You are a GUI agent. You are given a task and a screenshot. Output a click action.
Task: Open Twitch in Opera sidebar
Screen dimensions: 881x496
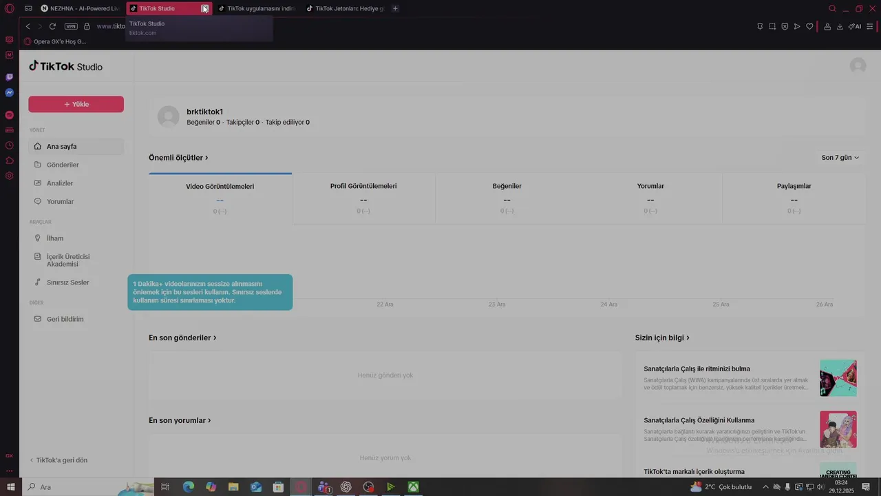[10, 77]
